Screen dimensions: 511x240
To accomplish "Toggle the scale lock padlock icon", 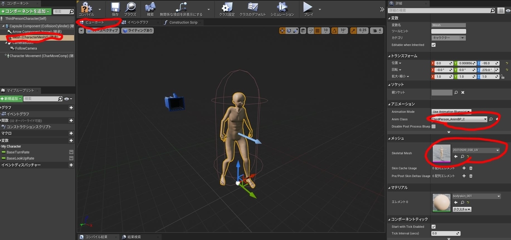I will coord(503,77).
